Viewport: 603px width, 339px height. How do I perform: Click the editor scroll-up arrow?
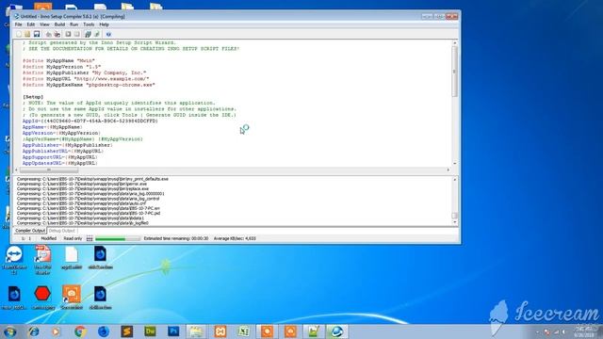click(x=454, y=43)
